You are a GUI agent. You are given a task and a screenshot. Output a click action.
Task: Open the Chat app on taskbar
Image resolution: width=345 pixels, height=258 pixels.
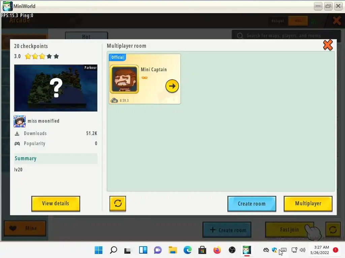158,250
